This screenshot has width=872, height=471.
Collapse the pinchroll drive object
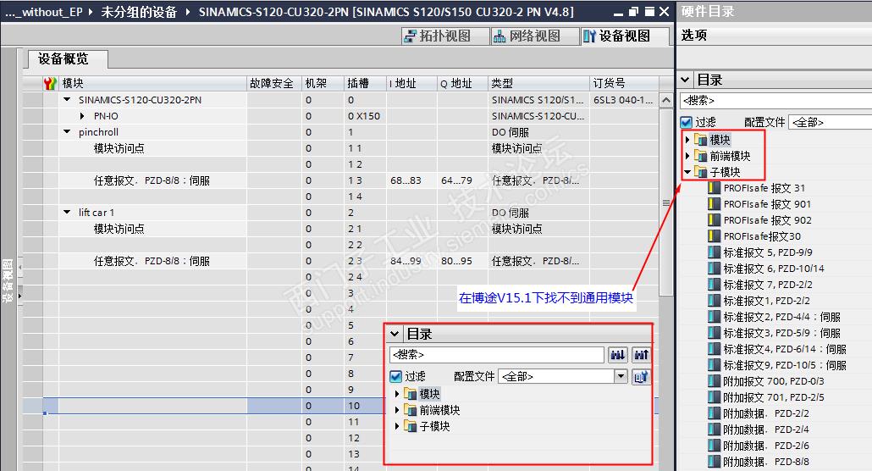point(67,132)
